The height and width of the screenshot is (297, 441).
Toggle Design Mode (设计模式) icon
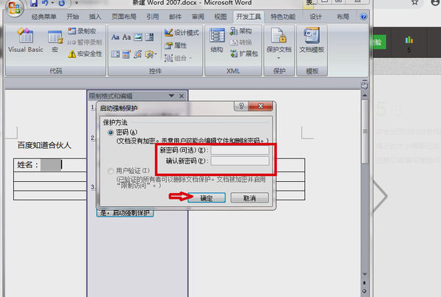tap(168, 32)
